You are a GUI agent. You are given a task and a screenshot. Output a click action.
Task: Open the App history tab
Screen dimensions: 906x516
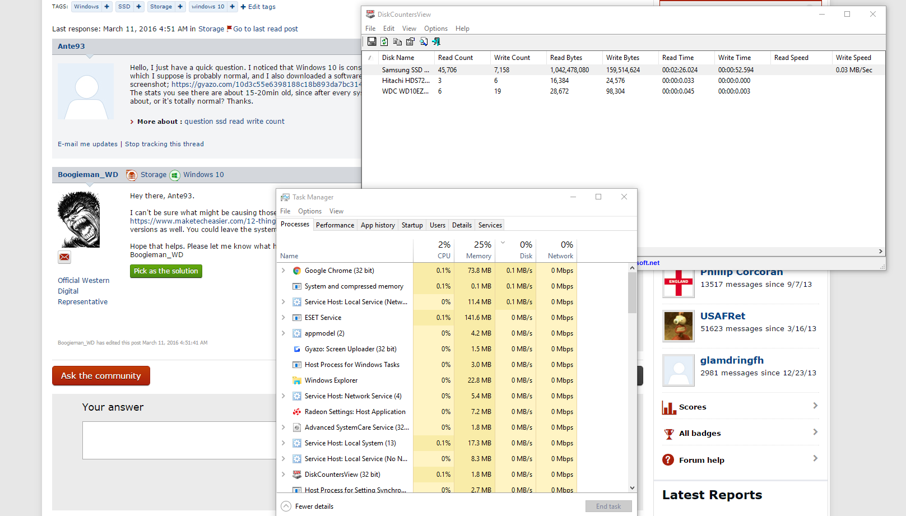click(378, 225)
